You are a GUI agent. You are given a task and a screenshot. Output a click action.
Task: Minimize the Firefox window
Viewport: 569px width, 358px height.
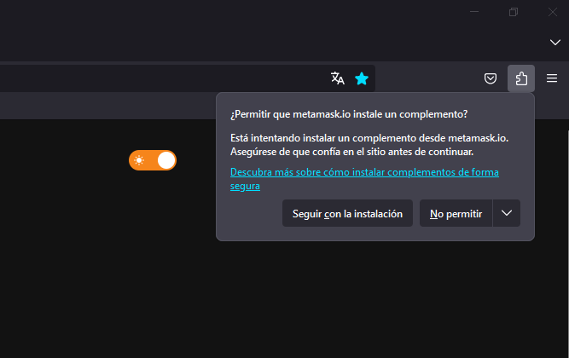[x=474, y=12]
